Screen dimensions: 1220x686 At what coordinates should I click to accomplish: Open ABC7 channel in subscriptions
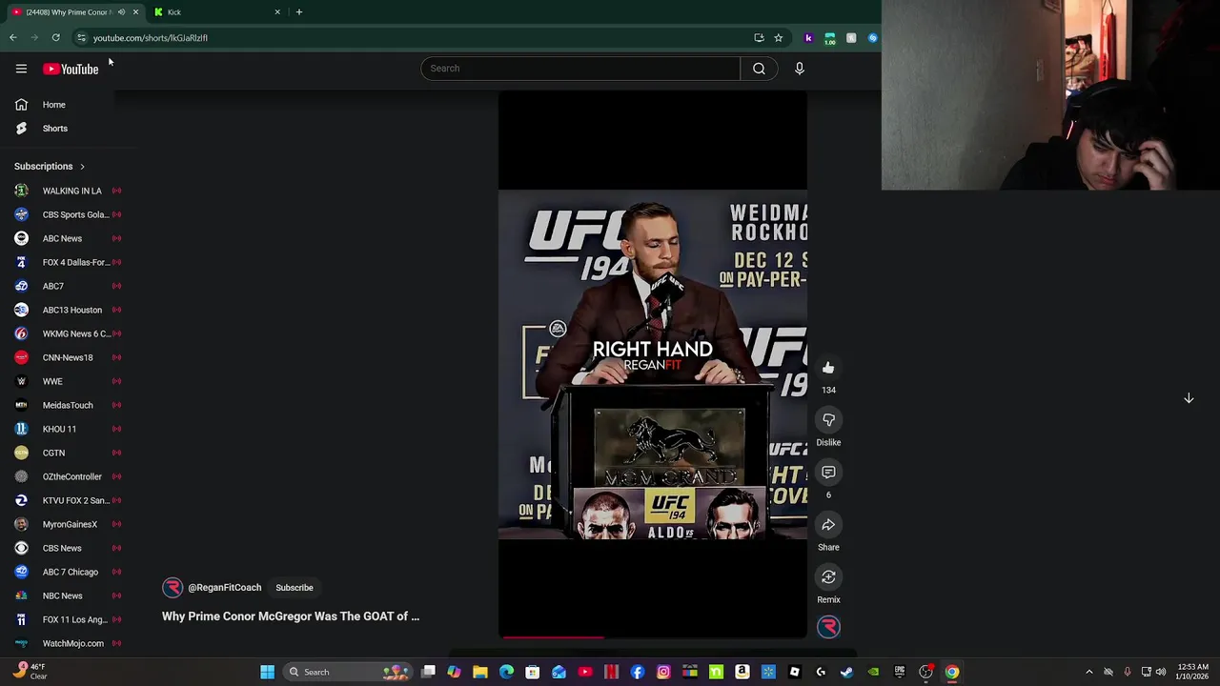click(67, 286)
